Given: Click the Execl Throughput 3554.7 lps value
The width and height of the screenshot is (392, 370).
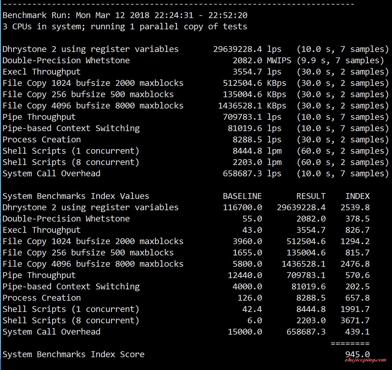Looking at the screenshot, I should tap(247, 72).
